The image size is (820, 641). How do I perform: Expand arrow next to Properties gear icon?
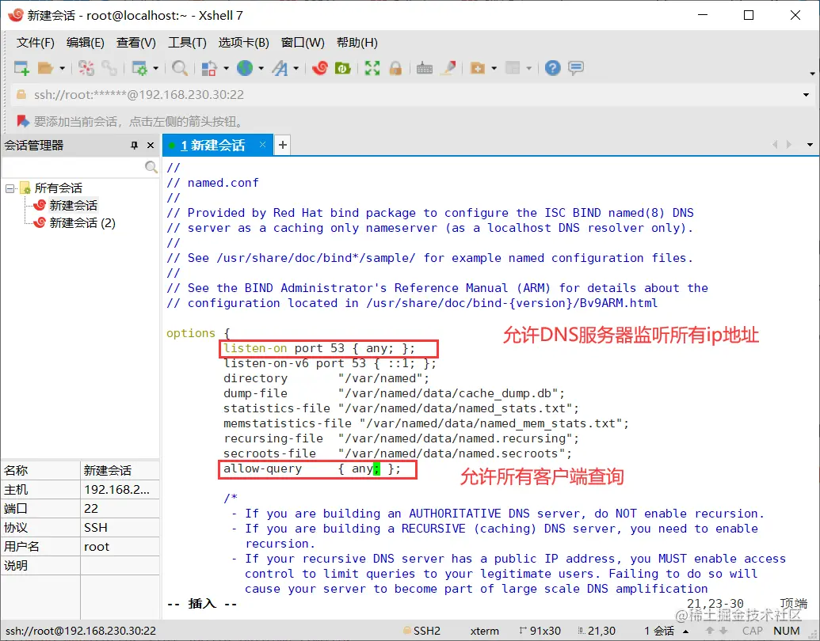click(x=155, y=68)
